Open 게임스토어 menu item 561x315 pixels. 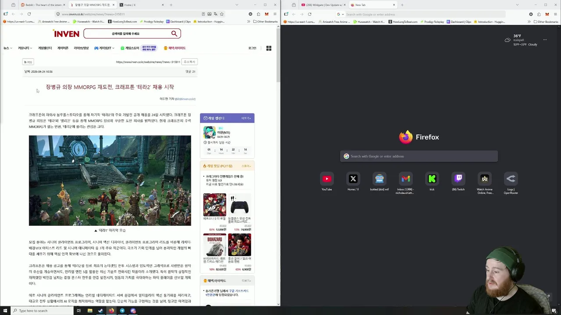(x=130, y=48)
